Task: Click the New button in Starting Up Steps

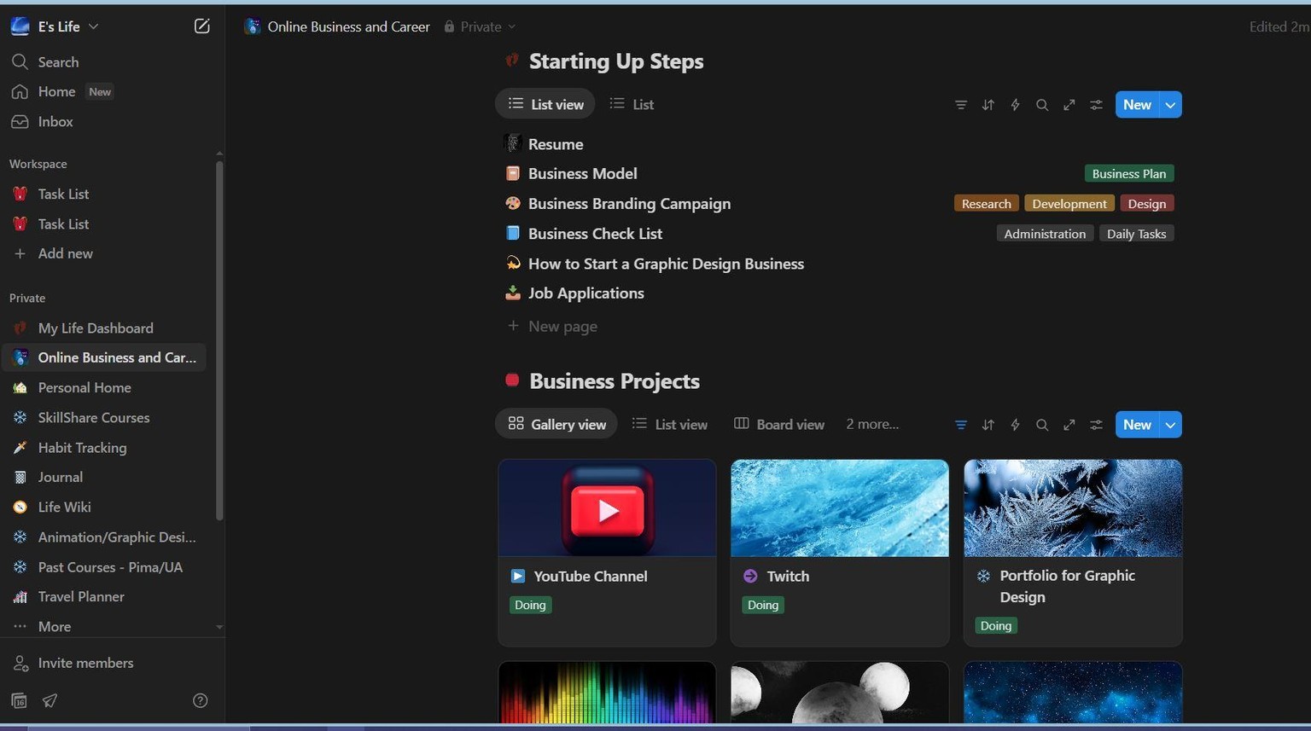Action: [x=1137, y=105]
